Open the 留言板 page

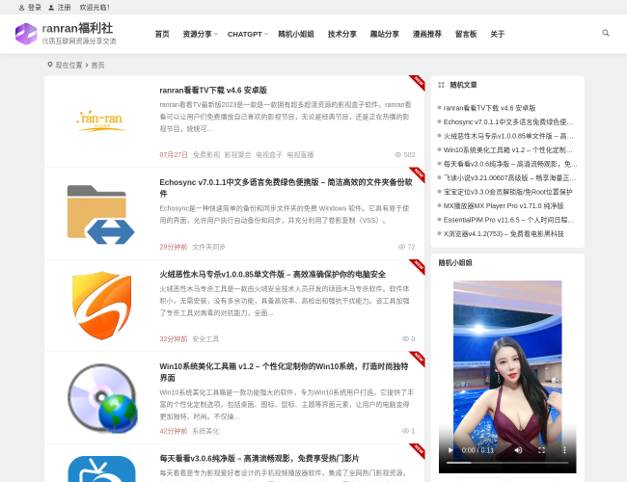466,34
